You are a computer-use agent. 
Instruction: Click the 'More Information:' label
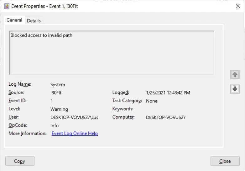point(28,133)
